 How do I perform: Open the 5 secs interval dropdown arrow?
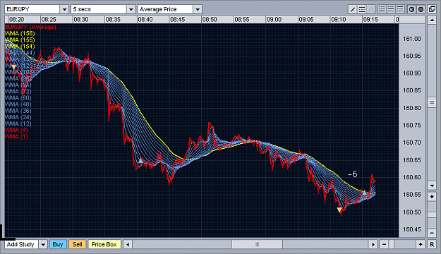pyautogui.click(x=131, y=9)
